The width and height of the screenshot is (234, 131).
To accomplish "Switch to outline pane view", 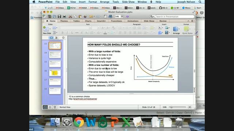I will [56, 38].
